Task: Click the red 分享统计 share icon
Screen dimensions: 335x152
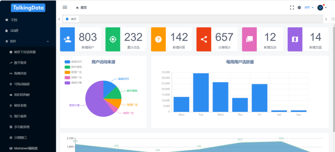Action: coord(204,39)
